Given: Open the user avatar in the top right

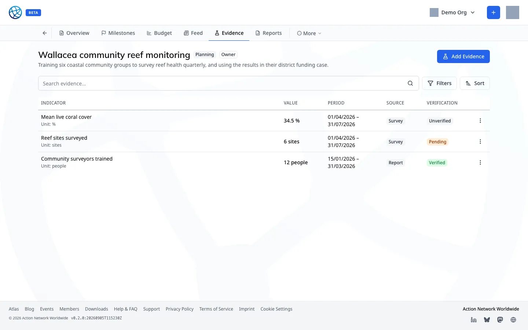Looking at the screenshot, I should pyautogui.click(x=513, y=12).
